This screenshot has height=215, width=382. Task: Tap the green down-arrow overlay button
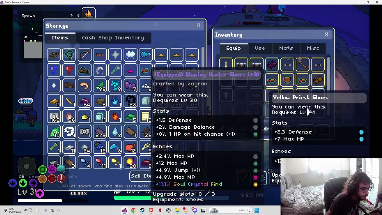[23, 183]
